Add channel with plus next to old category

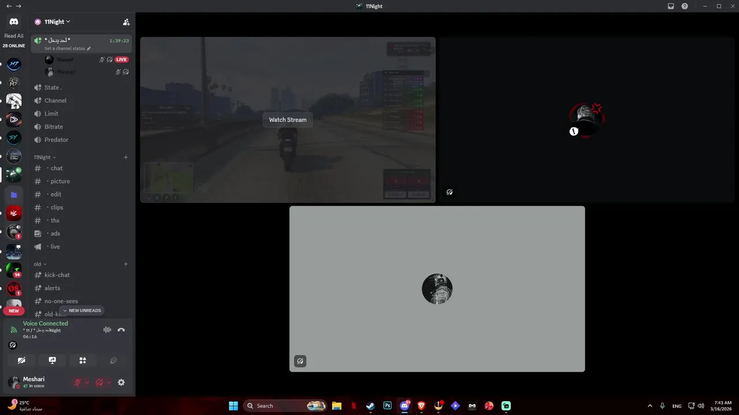click(126, 264)
